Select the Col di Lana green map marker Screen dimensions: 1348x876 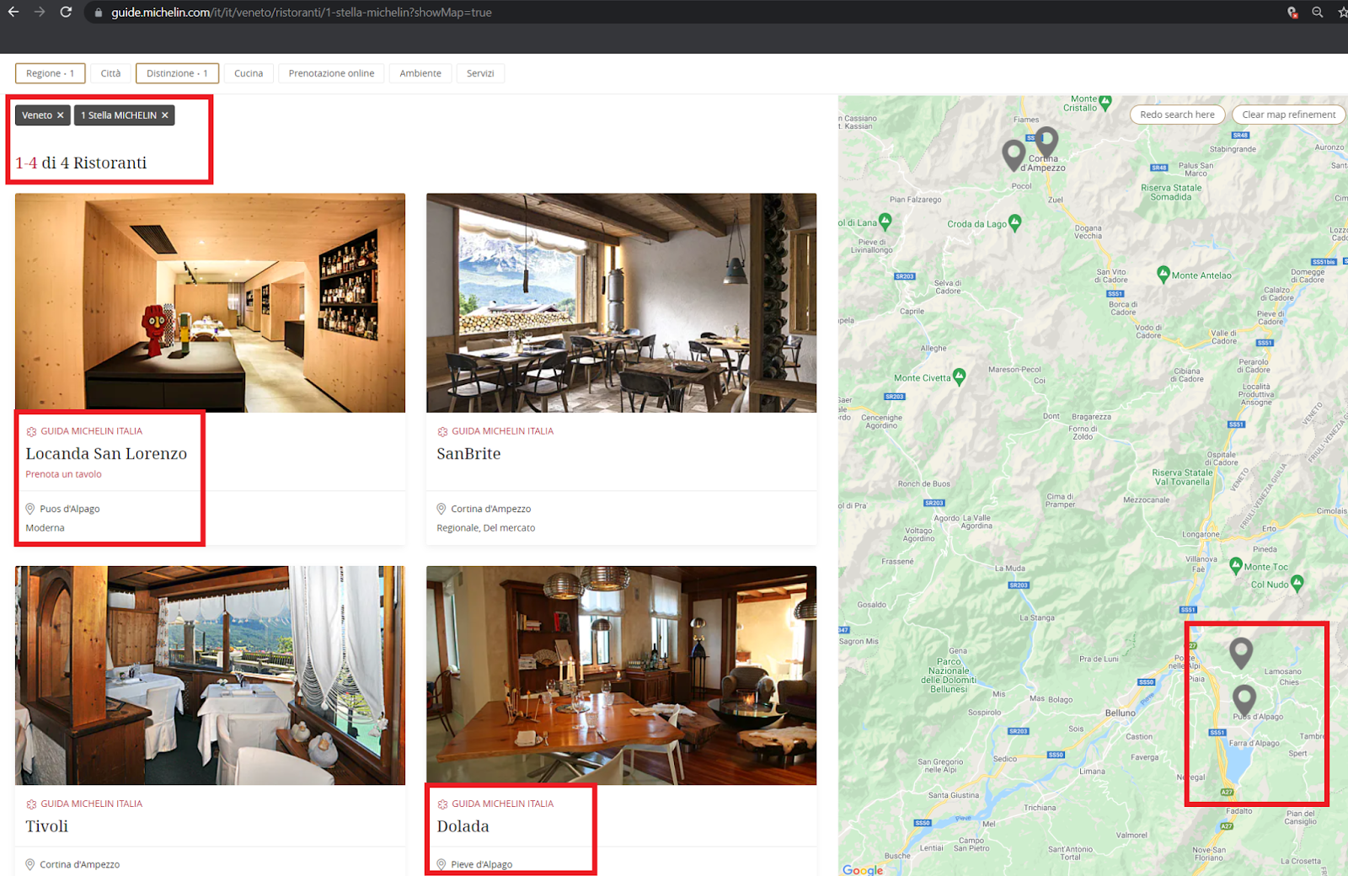[885, 222]
